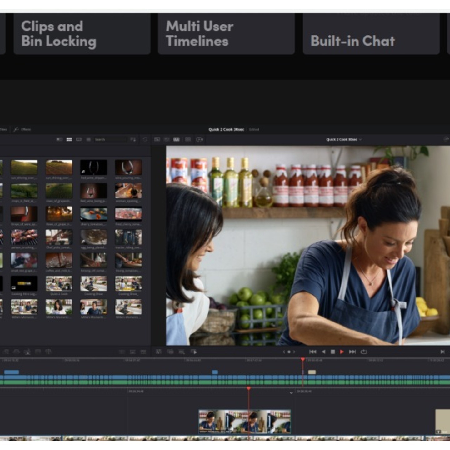Select the wine pouring into glass thumbnail

point(128,167)
